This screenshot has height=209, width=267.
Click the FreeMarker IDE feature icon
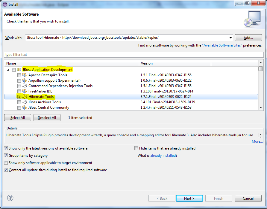pyautogui.click(x=25, y=91)
